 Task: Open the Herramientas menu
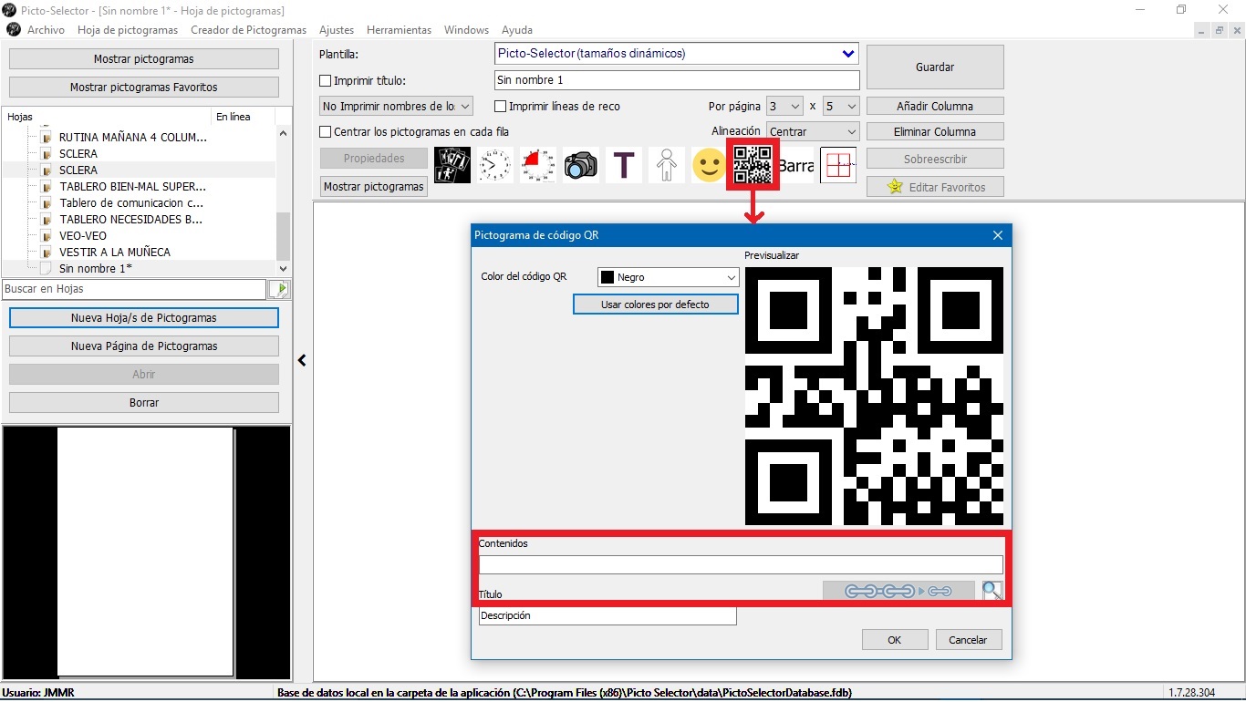point(399,30)
